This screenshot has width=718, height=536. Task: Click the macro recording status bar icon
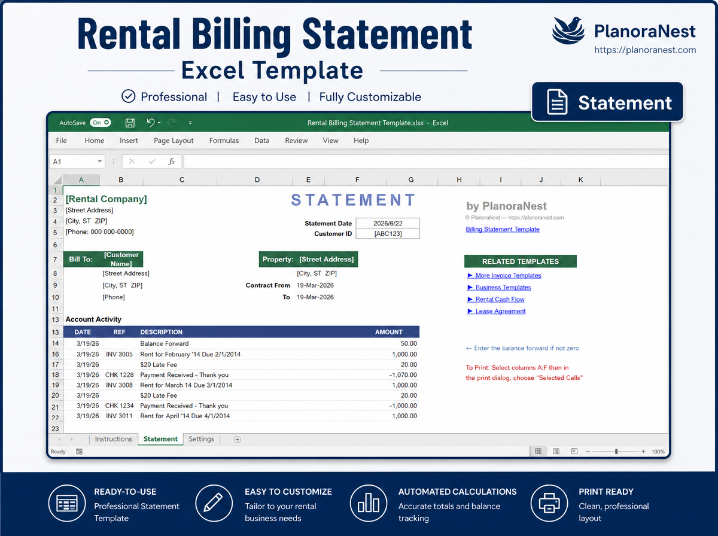[79, 452]
